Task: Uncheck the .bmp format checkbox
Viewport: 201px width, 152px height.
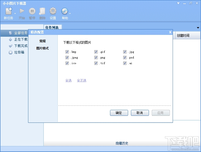Action: click(67, 52)
